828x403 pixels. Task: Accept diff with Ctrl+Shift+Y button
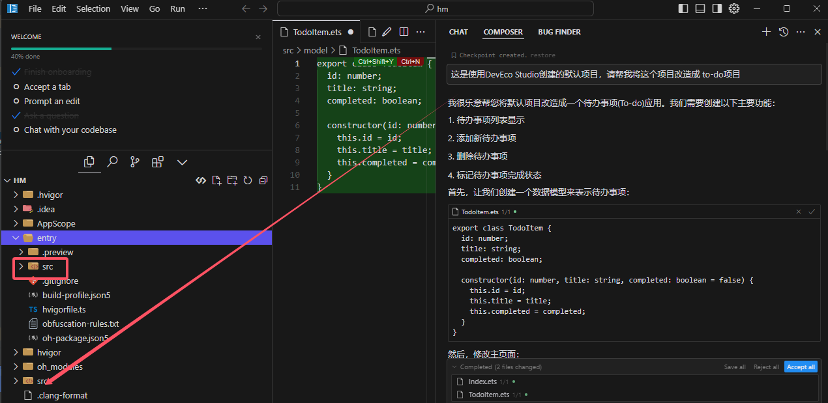pos(376,61)
